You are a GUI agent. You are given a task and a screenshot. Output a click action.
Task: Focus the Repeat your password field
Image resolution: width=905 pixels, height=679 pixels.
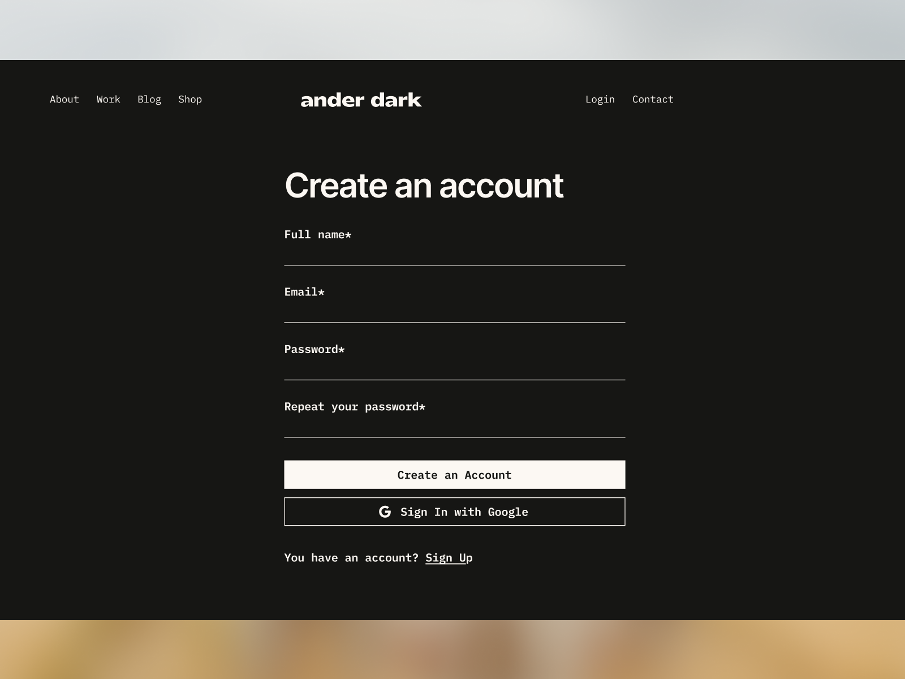[x=455, y=427]
